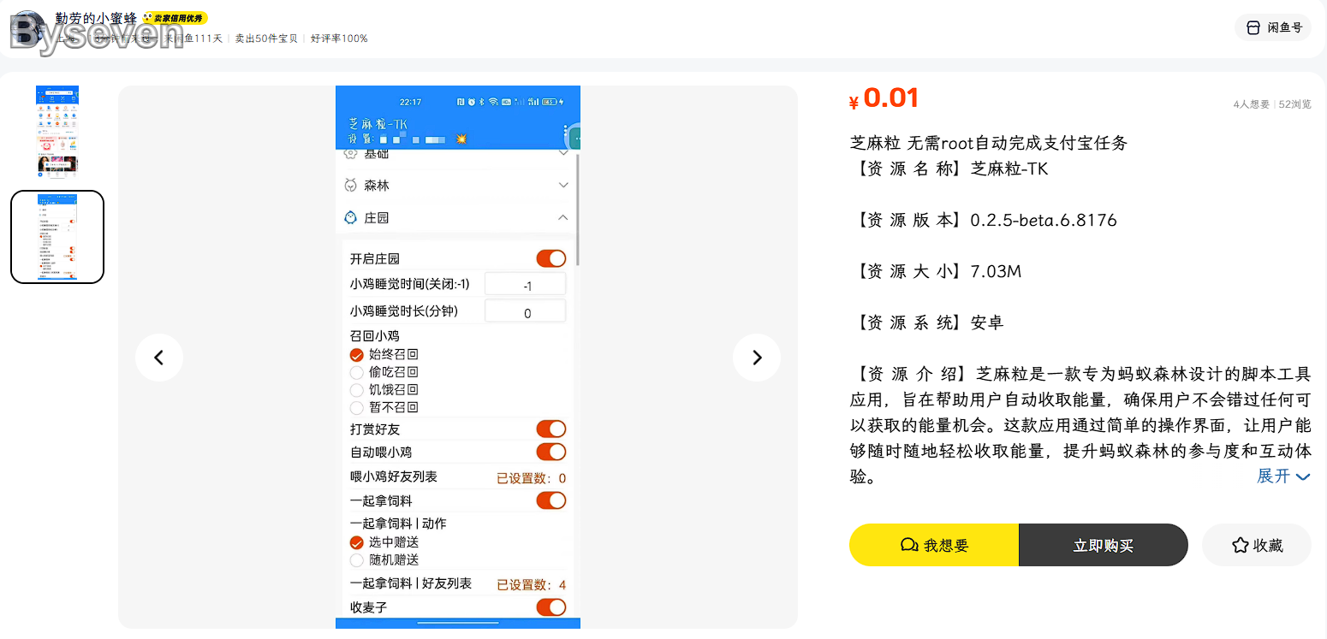Collapse the 庄园 section chevron

click(x=563, y=217)
